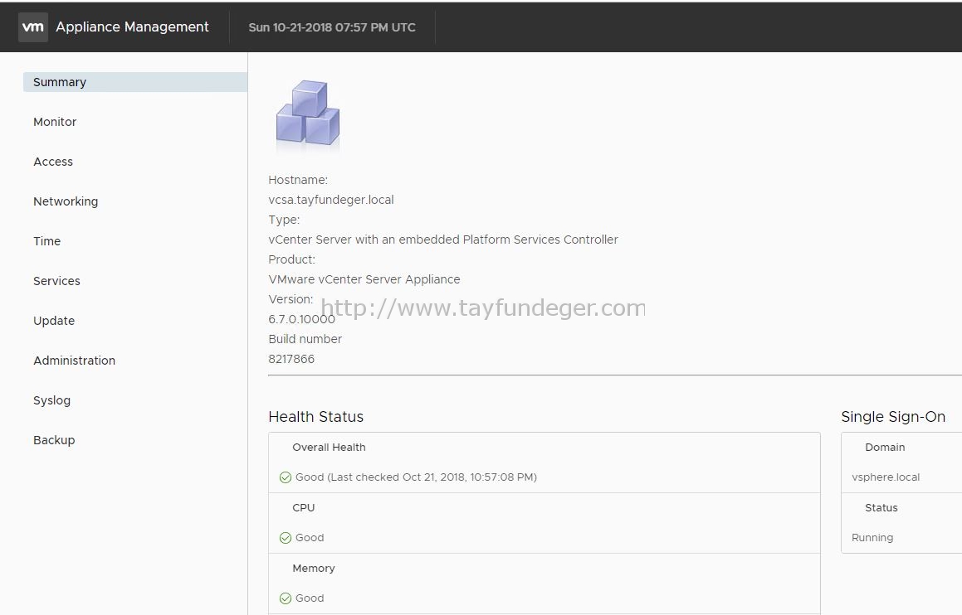Click the version number 6.7.0.10000
This screenshot has height=615, width=962.
click(x=301, y=319)
